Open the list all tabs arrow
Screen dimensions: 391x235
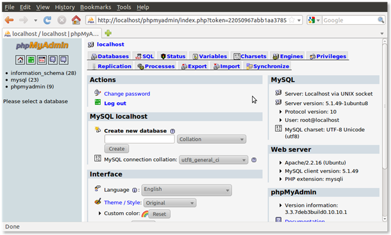[382, 34]
